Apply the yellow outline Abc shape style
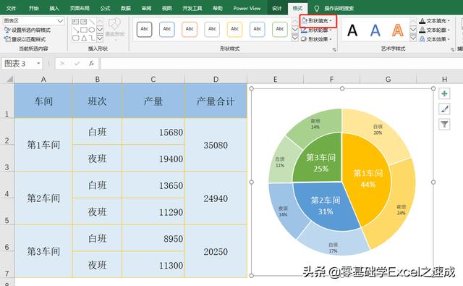The image size is (463, 286). (x=234, y=29)
